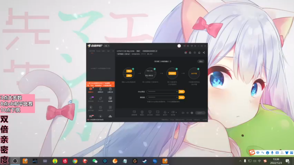Click the upper orange copy button in the first step circle
The height and width of the screenshot is (165, 294).
pyautogui.click(x=129, y=71)
